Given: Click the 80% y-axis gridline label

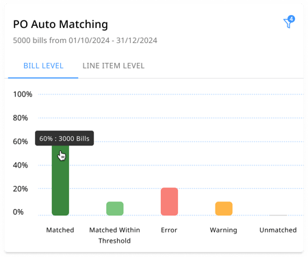Looking at the screenshot, I should coord(21,118).
